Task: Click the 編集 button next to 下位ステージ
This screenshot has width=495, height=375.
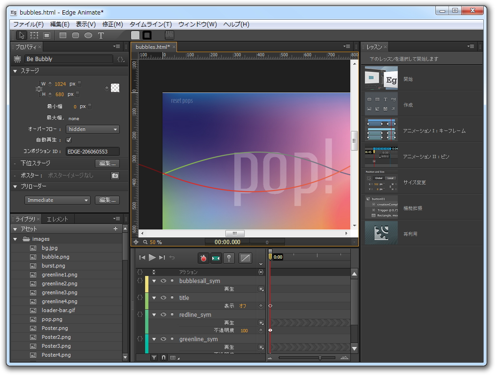Action: [107, 164]
